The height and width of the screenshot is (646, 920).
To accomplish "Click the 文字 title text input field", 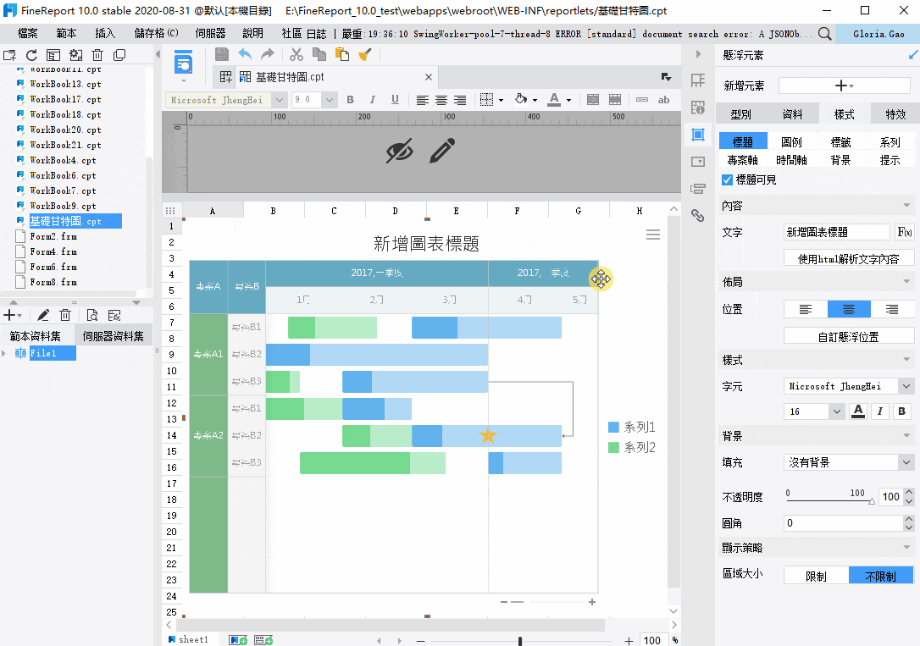I will [837, 232].
